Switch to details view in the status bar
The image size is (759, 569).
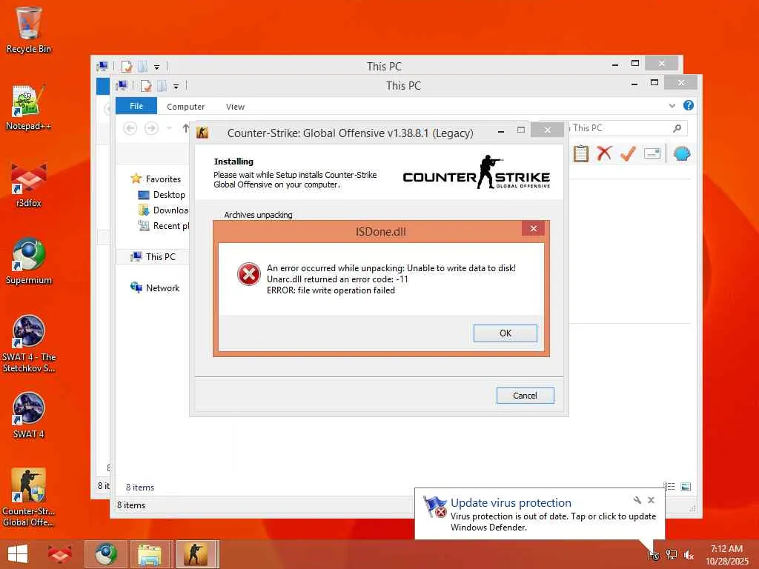click(669, 487)
